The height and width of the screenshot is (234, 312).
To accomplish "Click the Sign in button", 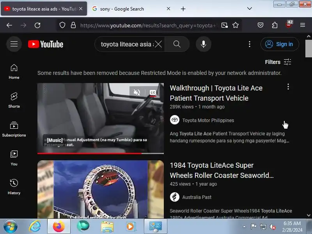I will [x=280, y=44].
